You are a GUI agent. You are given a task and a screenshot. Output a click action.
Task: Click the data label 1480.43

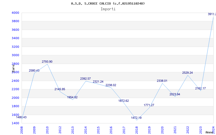[x=21, y=117]
